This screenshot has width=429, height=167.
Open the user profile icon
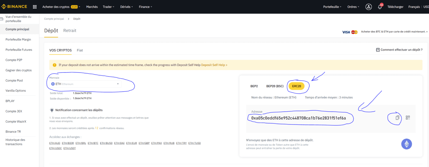[369, 7]
